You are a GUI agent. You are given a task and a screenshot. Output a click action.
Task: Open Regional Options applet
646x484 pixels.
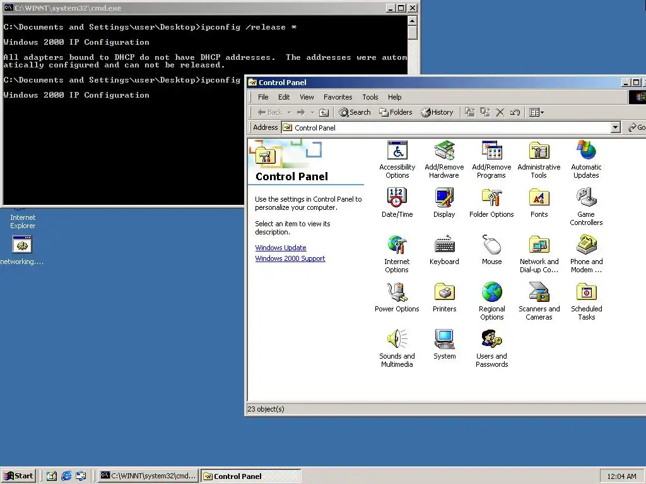tap(491, 301)
